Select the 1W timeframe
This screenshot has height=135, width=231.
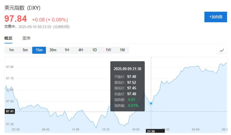pyautogui.click(x=108, y=50)
